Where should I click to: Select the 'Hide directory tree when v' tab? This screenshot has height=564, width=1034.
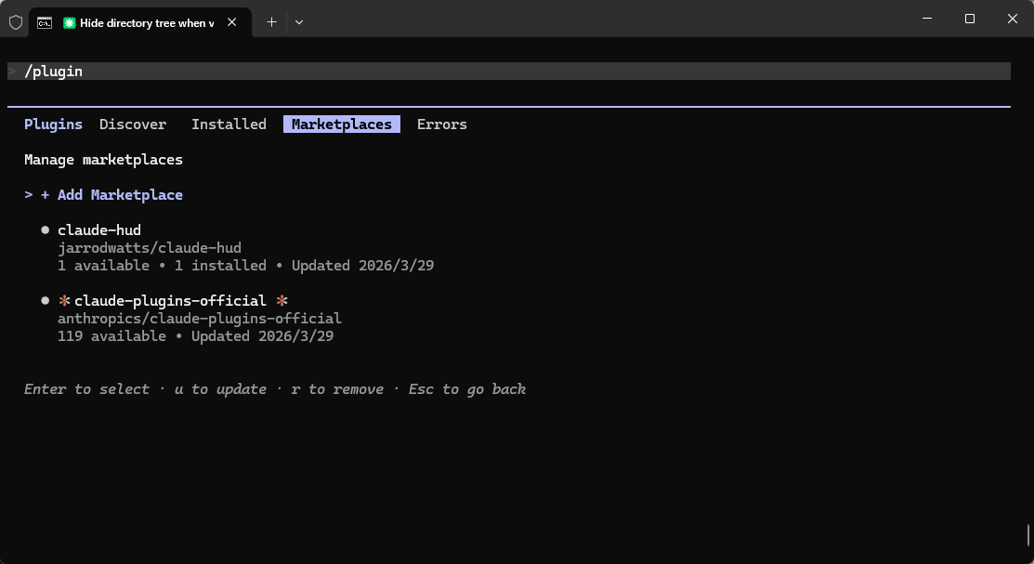click(140, 22)
